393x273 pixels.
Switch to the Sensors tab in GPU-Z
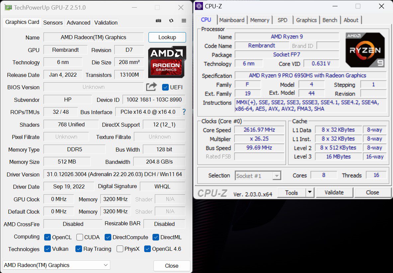53,23
